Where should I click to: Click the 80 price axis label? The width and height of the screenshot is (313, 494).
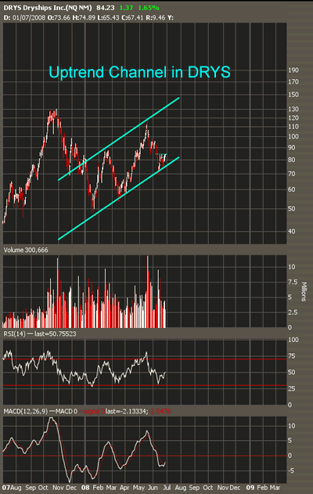[292, 160]
